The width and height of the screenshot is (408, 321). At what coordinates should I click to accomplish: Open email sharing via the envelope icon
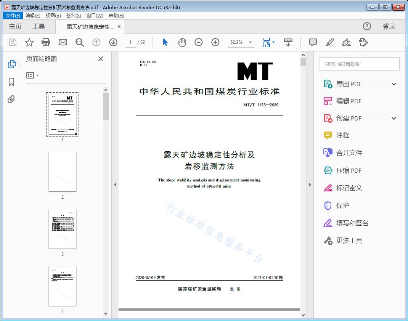click(x=63, y=42)
